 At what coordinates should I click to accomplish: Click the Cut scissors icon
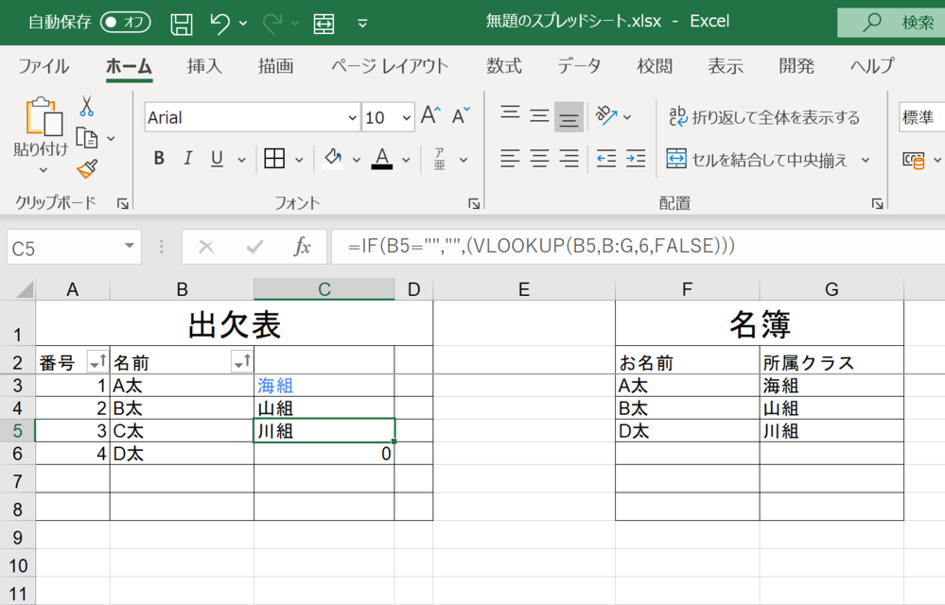(x=87, y=106)
